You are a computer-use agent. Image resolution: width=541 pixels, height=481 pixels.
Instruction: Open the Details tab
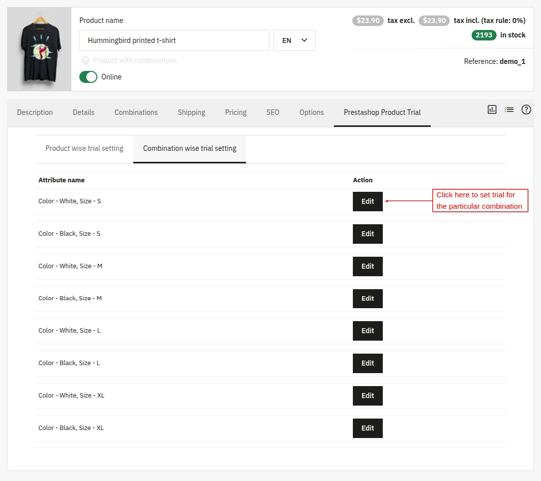(x=83, y=112)
